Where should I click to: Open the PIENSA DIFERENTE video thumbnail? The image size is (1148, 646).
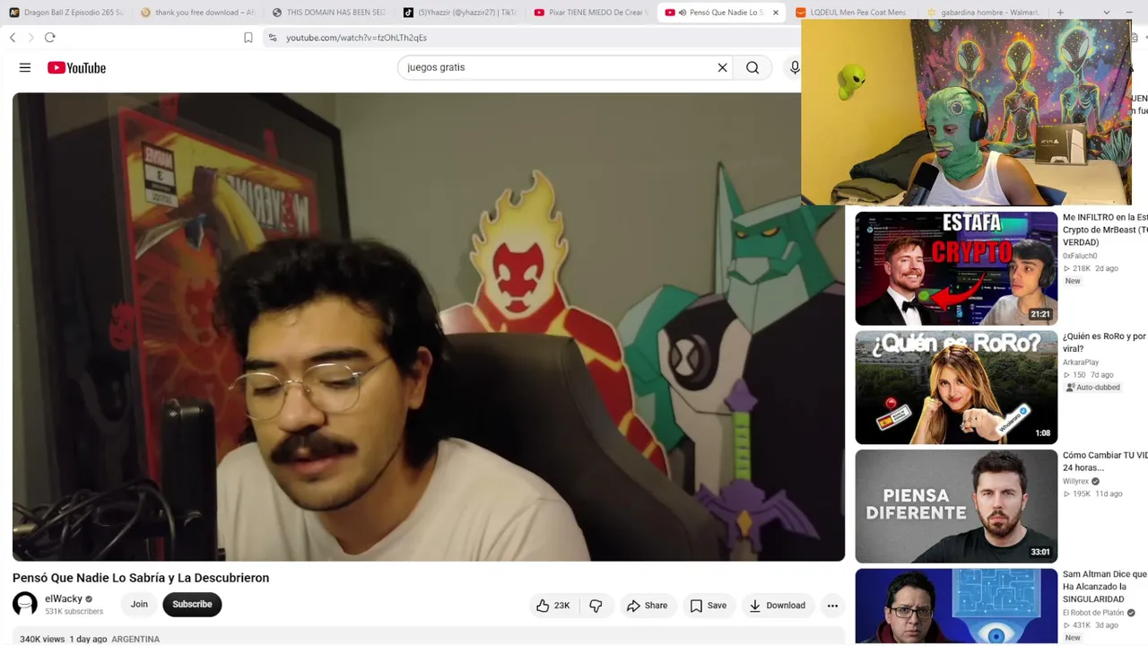click(x=956, y=506)
